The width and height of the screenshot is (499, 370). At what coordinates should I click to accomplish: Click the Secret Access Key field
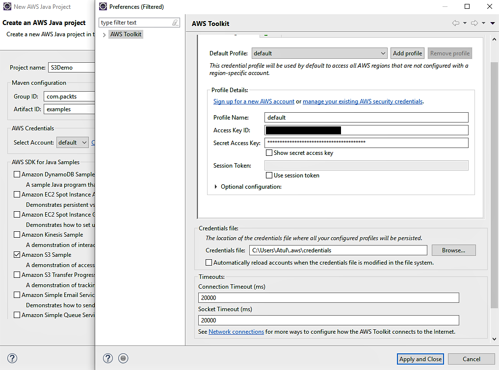(x=367, y=143)
